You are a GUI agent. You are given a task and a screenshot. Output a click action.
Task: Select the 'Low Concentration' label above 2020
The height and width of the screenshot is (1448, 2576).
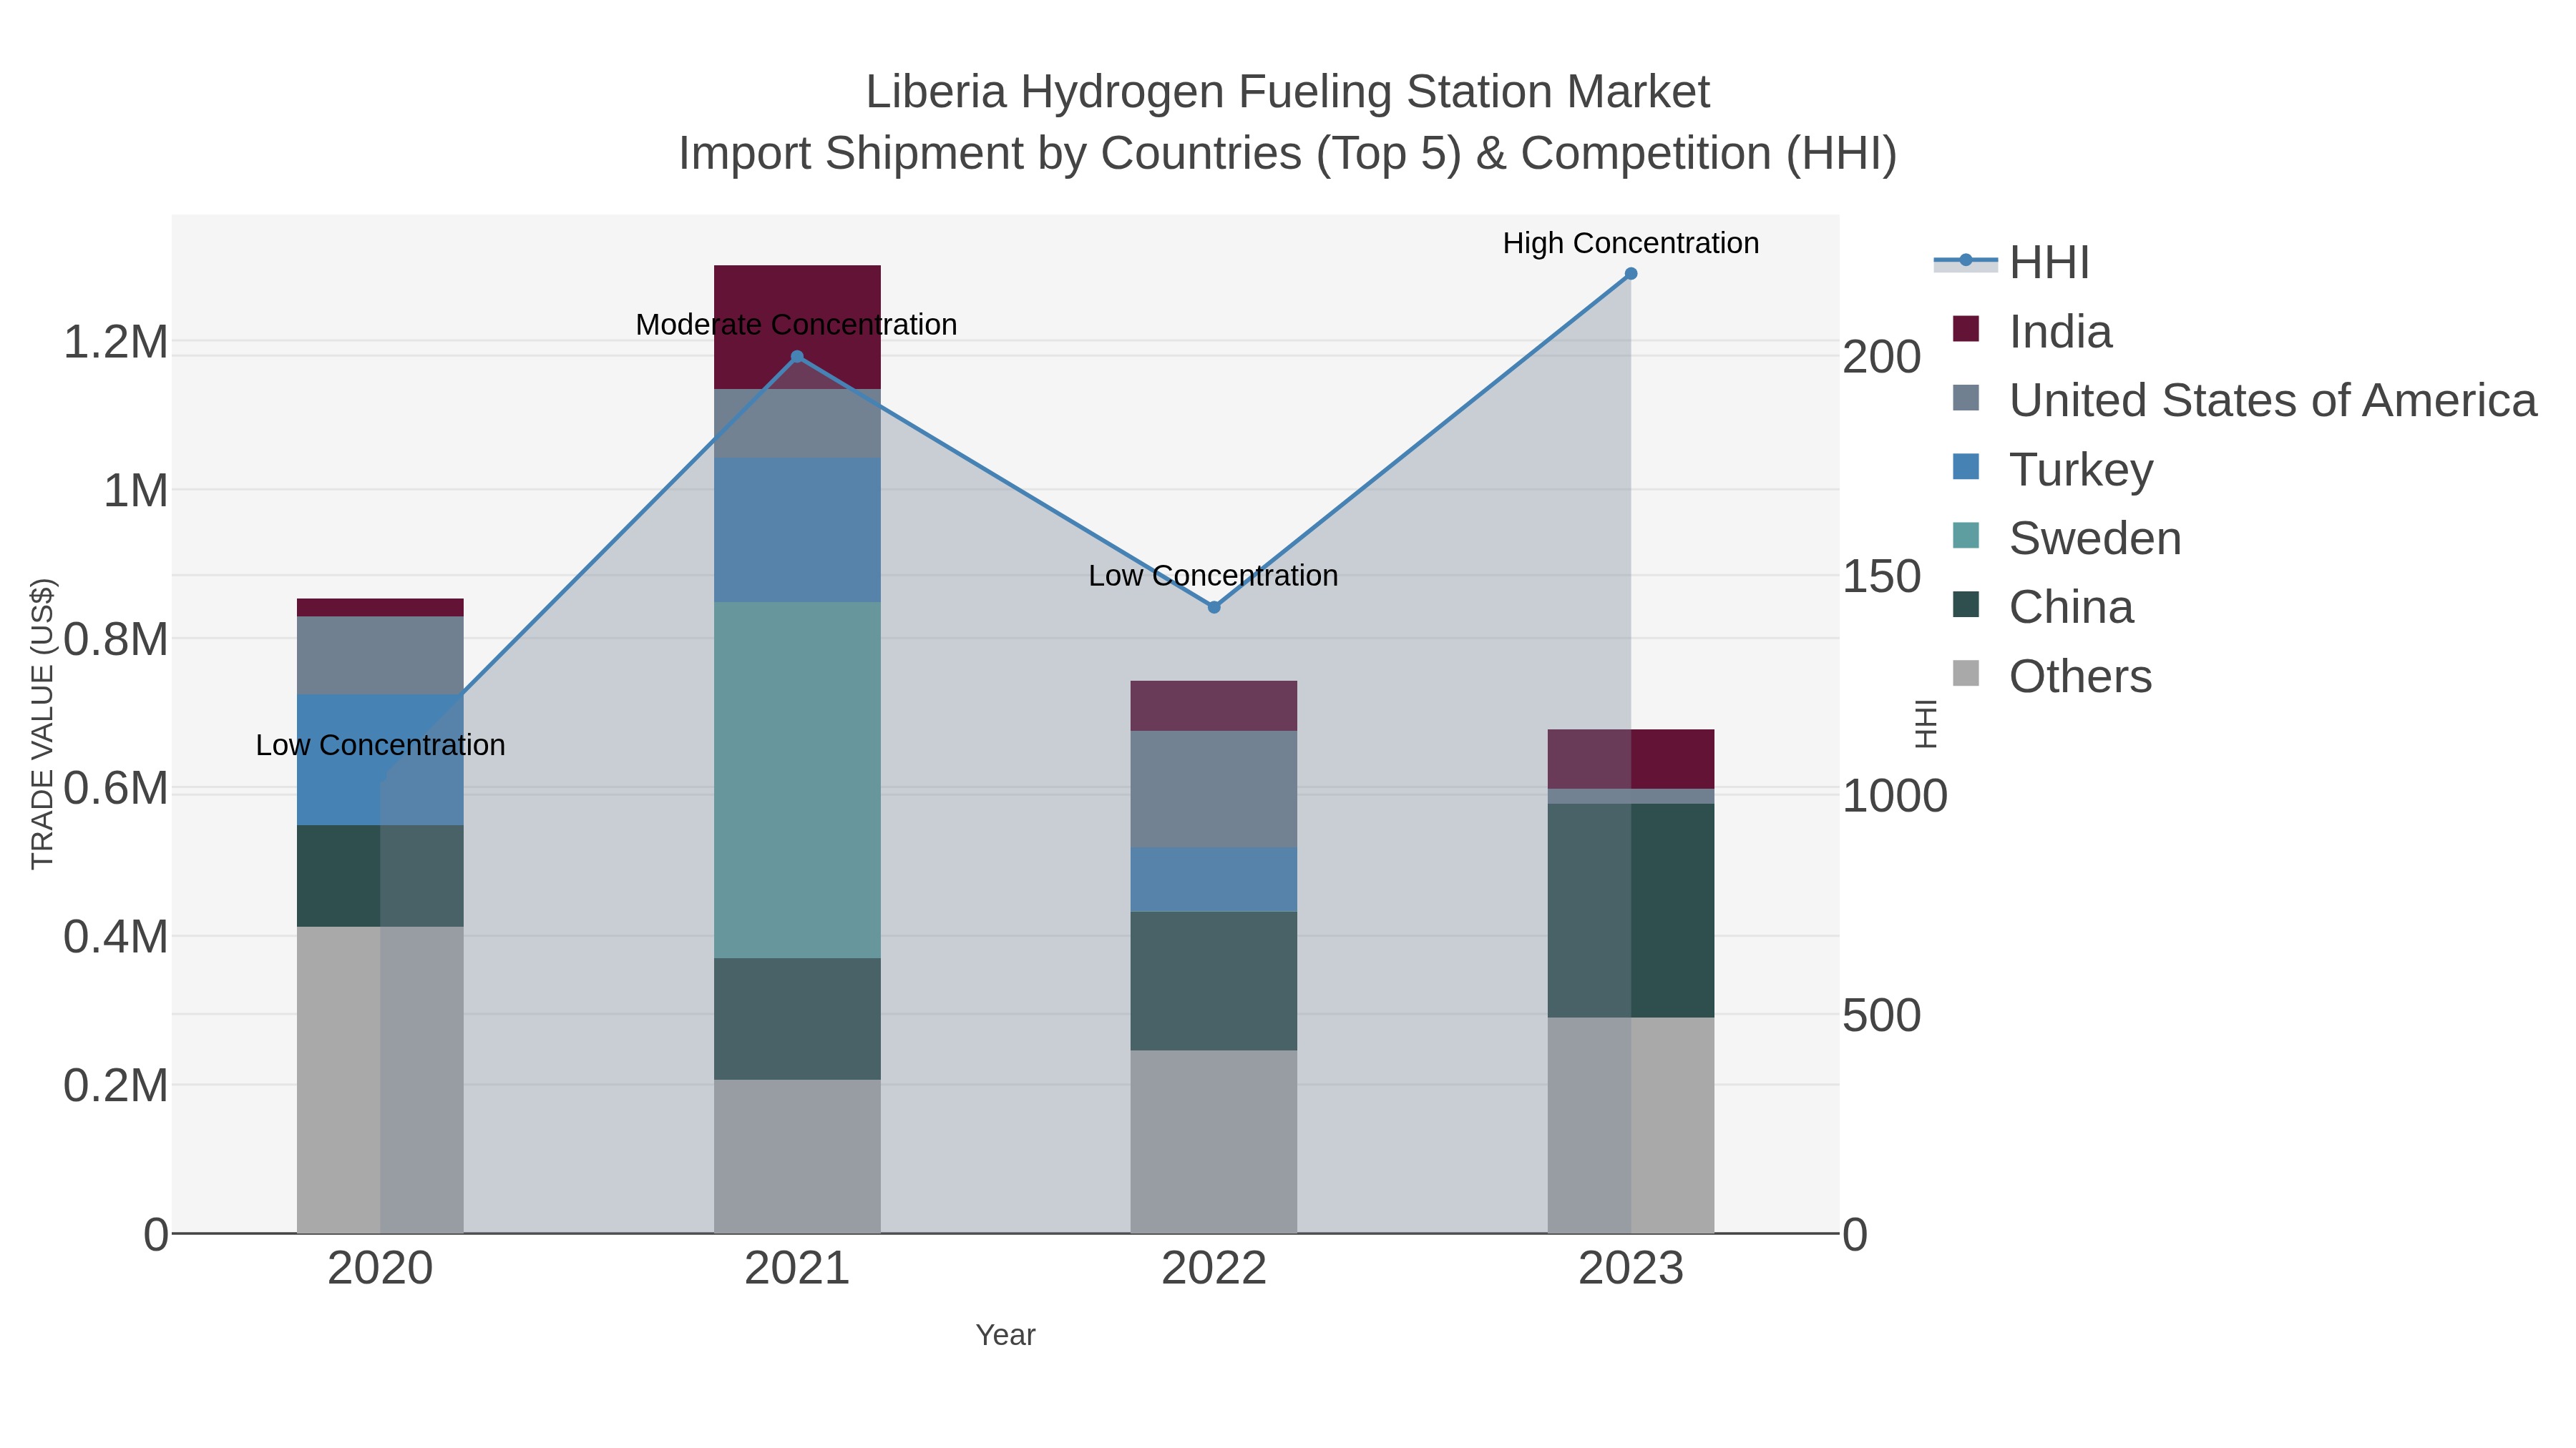381,746
